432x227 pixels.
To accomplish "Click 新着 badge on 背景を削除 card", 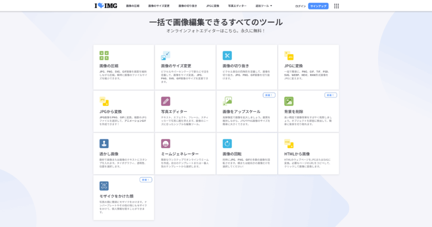I will pos(331,95).
